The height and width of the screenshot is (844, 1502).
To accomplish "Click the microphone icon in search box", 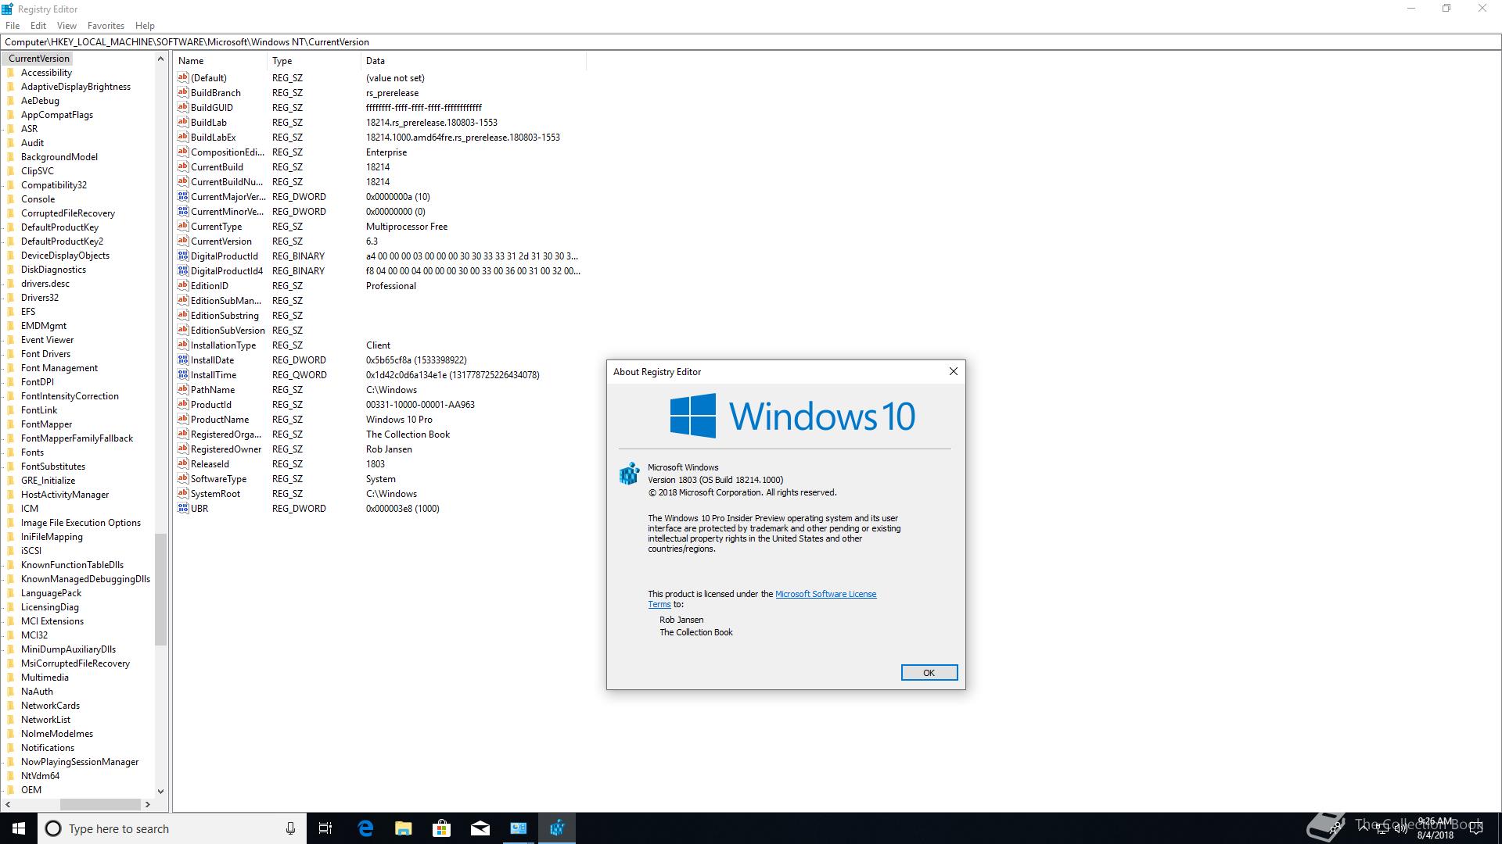I will coord(290,828).
